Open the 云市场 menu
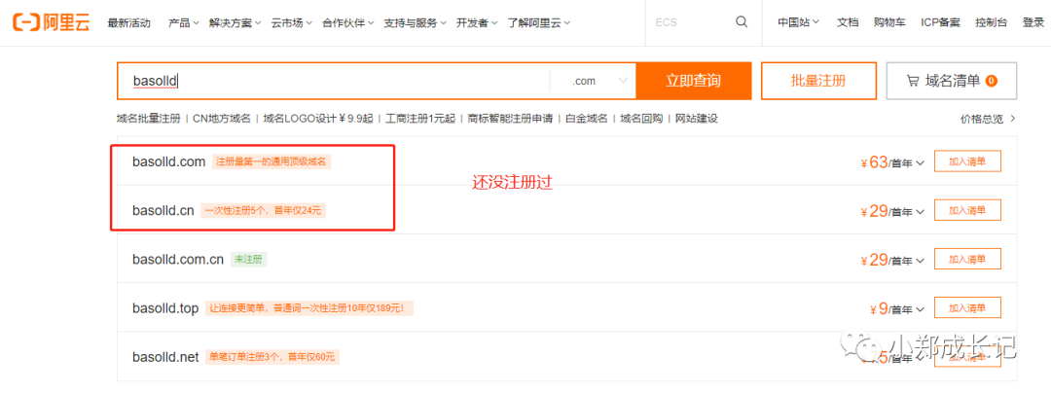The height and width of the screenshot is (393, 1051). pyautogui.click(x=291, y=22)
